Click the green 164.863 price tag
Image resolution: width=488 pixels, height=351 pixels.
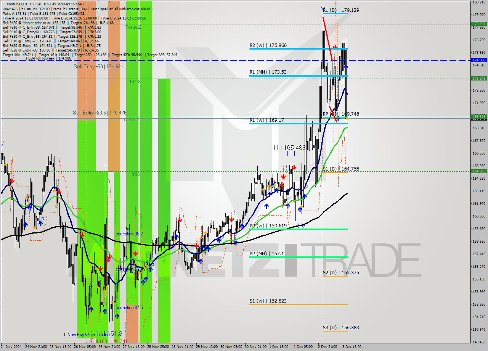[x=479, y=171]
